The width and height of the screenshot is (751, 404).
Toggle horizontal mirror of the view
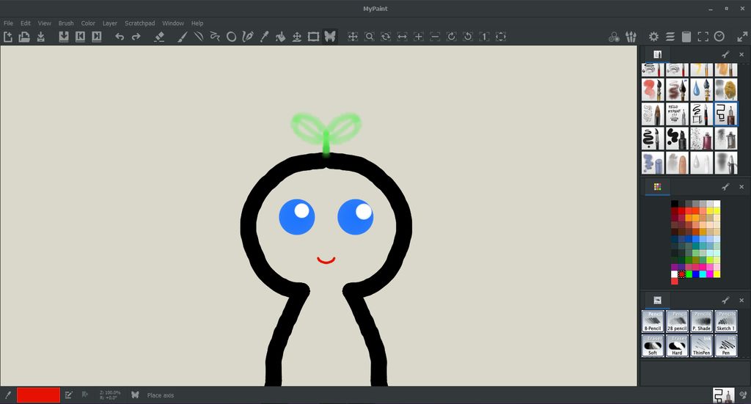click(x=402, y=37)
